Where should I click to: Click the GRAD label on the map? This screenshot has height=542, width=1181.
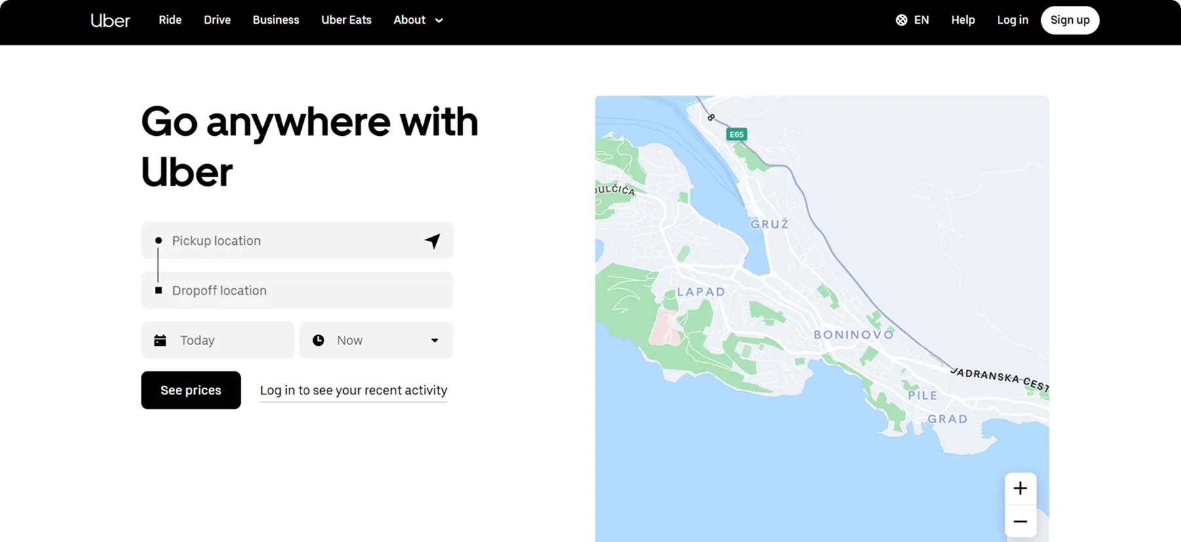tap(947, 419)
